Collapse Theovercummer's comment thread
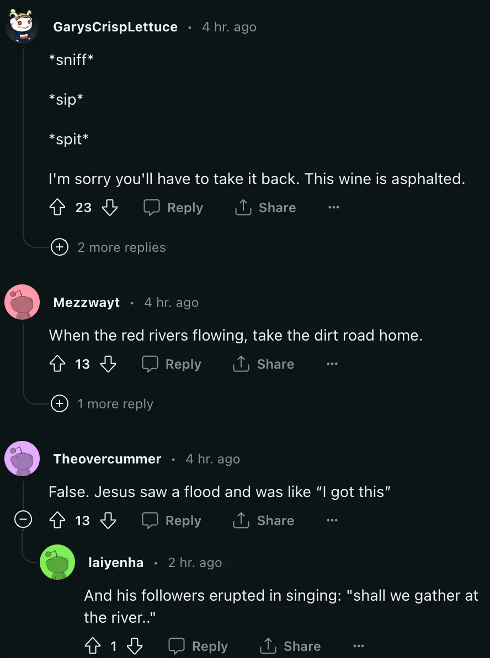The image size is (490, 658). [23, 519]
